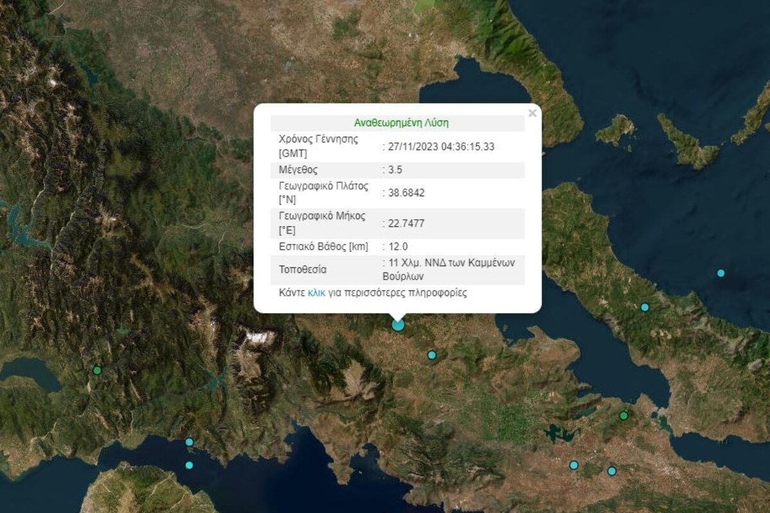Select the green marker at the map's far left
Viewport: 770px width, 513px height.
(x=97, y=370)
